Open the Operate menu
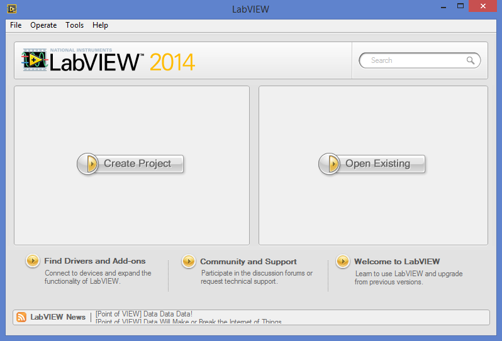 [43, 25]
